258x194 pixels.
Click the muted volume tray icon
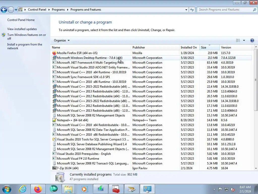(233, 189)
